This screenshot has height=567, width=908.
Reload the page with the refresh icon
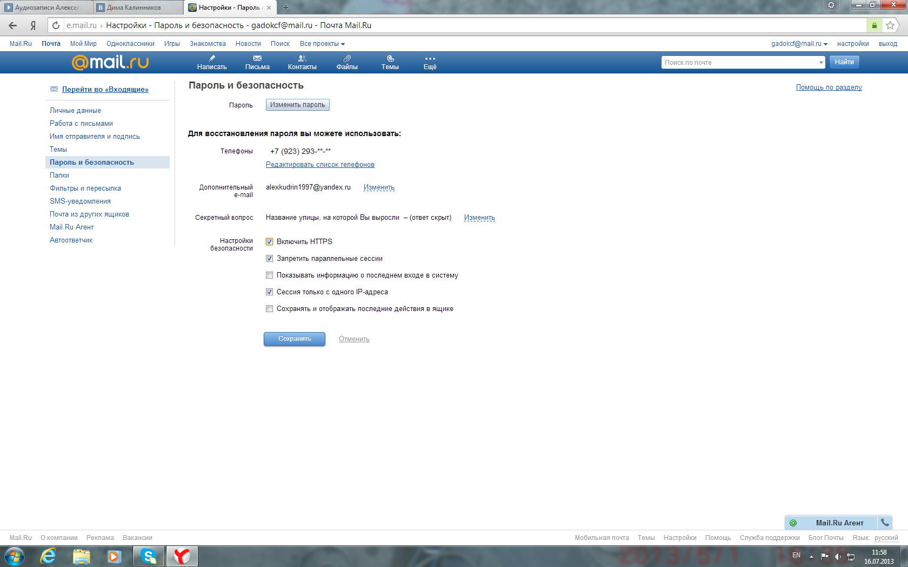pyautogui.click(x=56, y=25)
